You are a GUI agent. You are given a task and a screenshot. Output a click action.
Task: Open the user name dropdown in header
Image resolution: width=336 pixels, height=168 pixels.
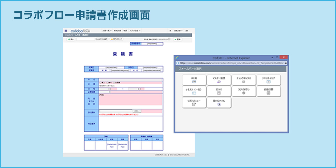[178, 30]
